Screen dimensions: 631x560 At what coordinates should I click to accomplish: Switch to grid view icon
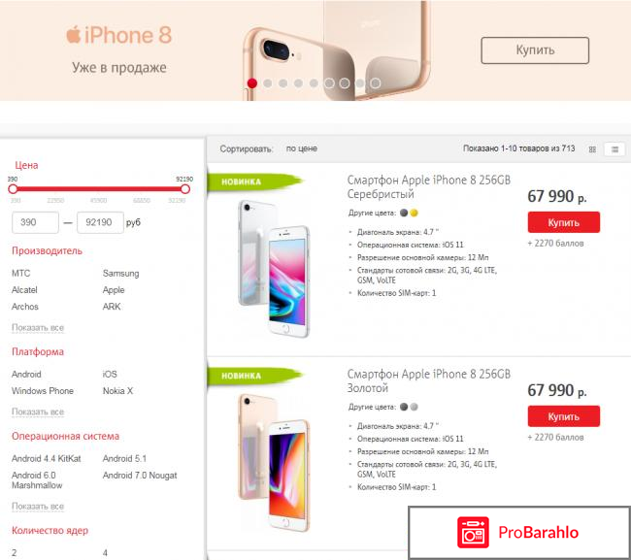[592, 149]
